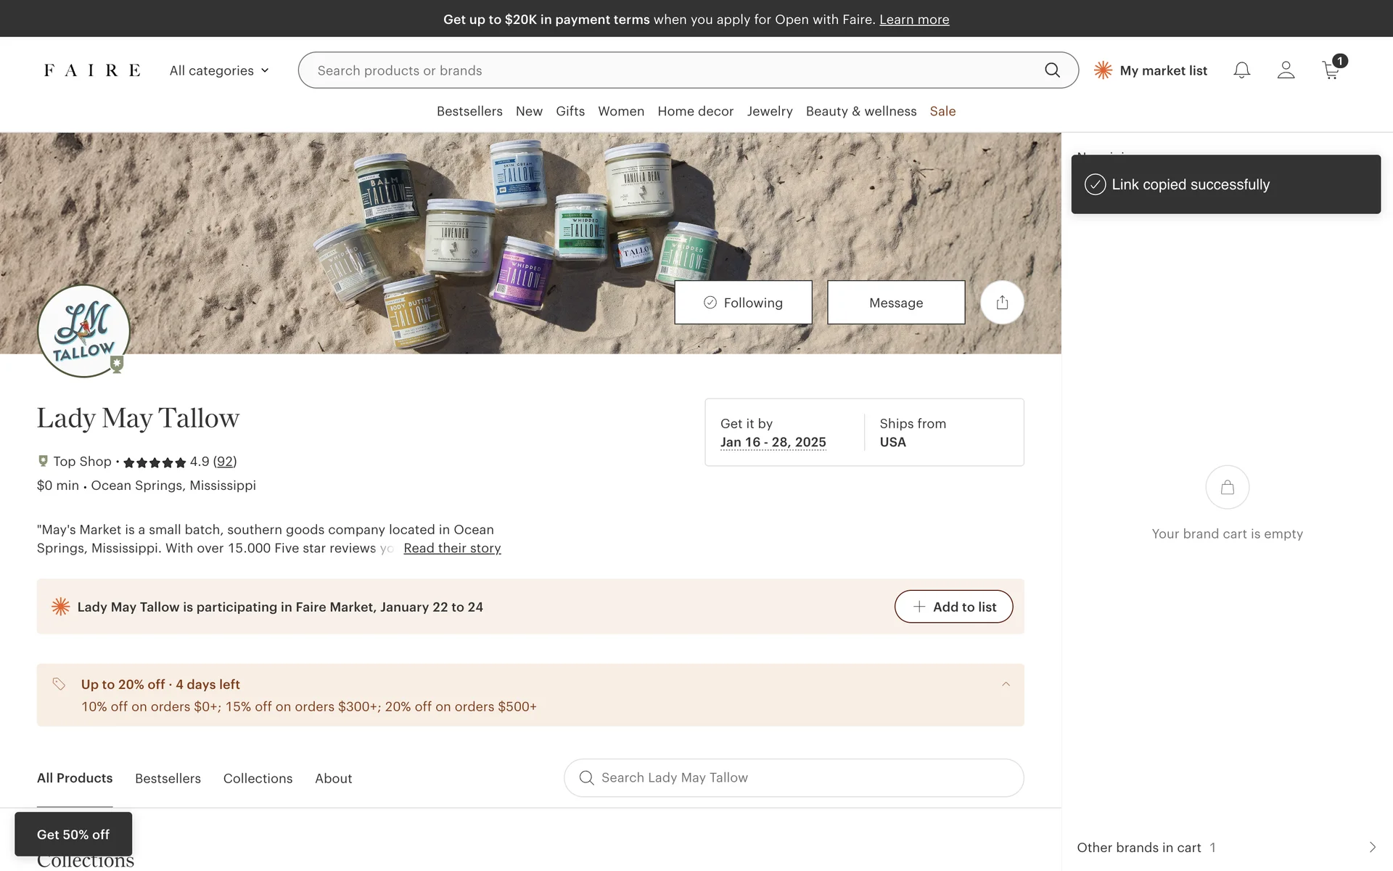
Task: Toggle the Following button
Action: [743, 303]
